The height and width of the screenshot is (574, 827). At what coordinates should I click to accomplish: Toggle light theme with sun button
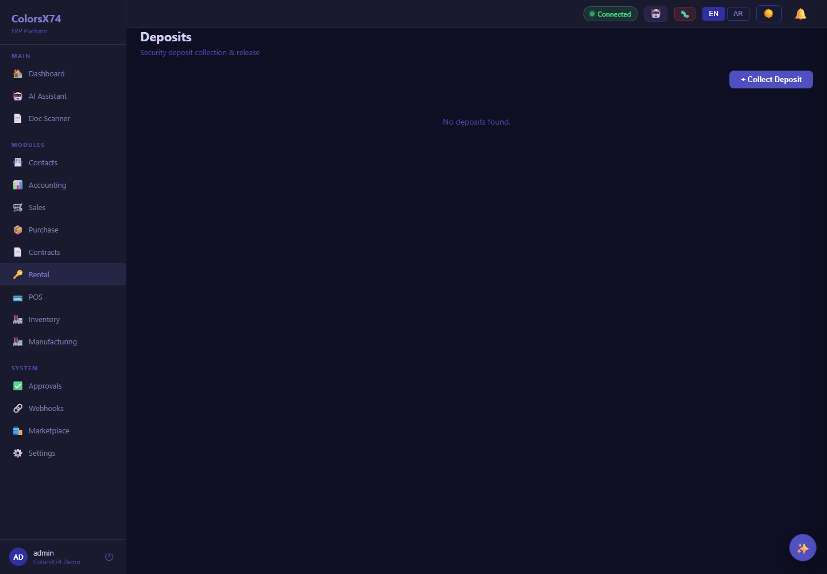point(769,14)
